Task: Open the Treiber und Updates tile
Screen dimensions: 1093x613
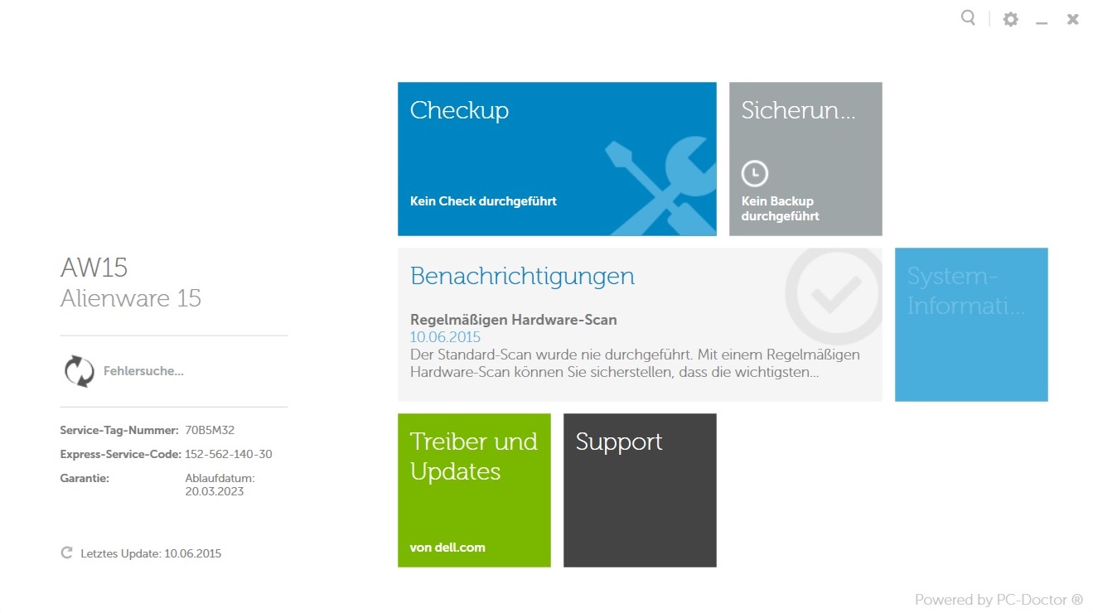Action: click(x=474, y=490)
